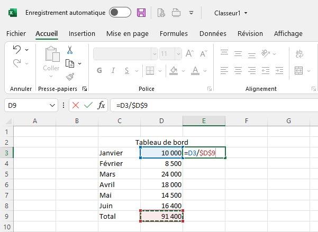Click the Total cell value 91 400
The height and width of the screenshot is (232, 318).
(161, 216)
